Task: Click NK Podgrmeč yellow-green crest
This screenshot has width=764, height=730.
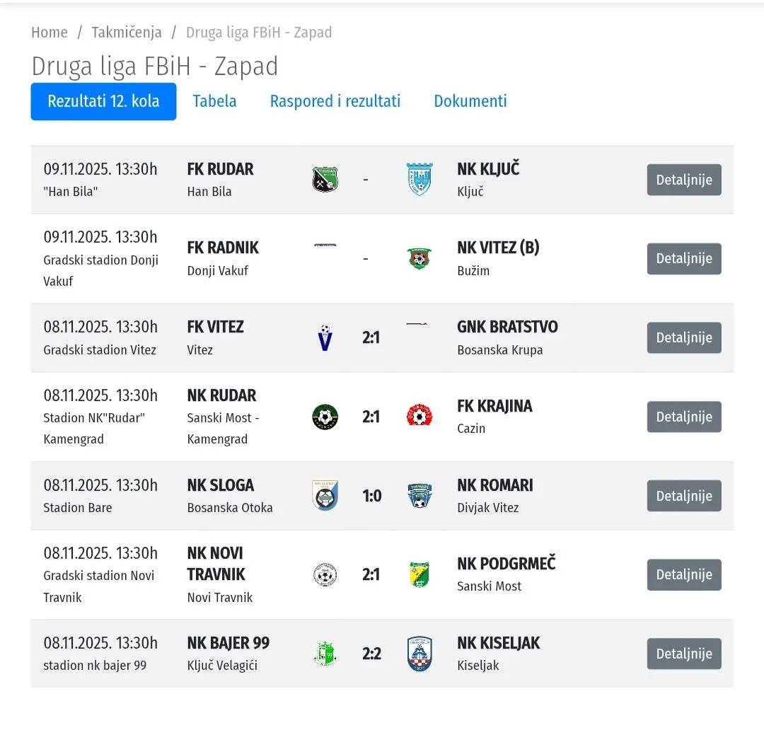Action: point(419,574)
